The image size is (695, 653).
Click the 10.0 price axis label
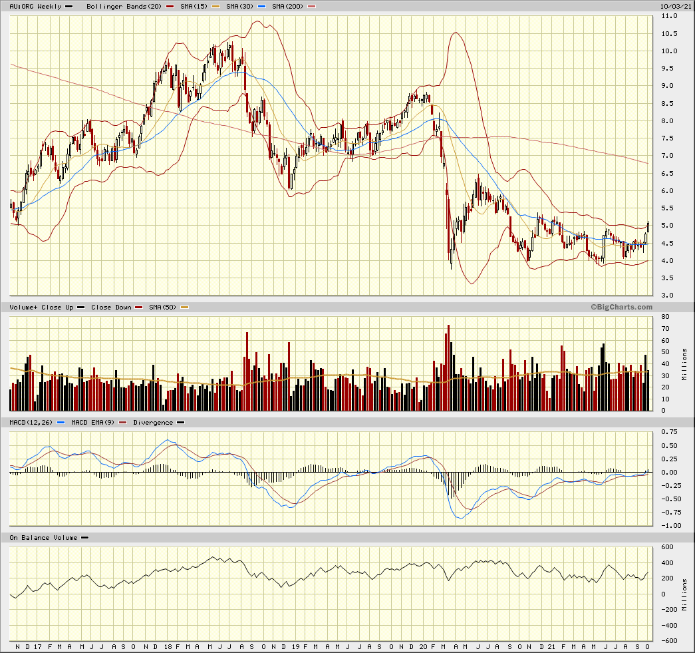669,51
